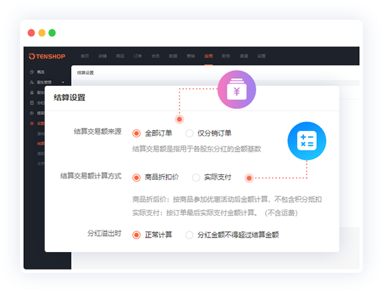
Task: Select the 全部订单 radio option
Action: pyautogui.click(x=137, y=133)
